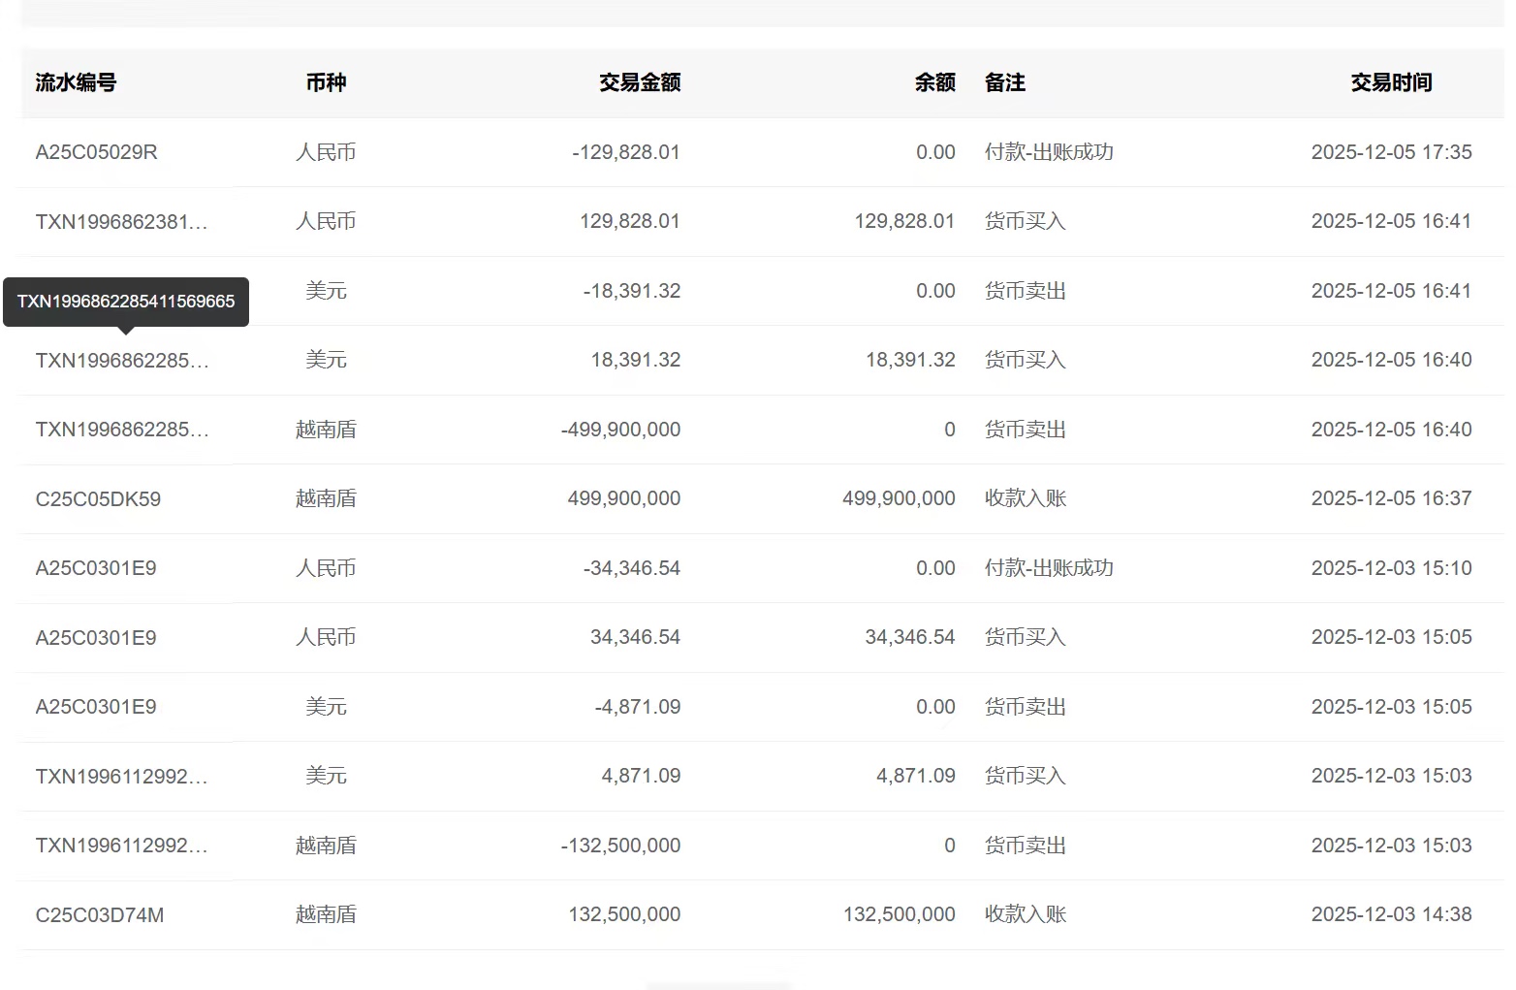
Task: Select the -499,900,000 transaction amount
Action: pos(620,430)
